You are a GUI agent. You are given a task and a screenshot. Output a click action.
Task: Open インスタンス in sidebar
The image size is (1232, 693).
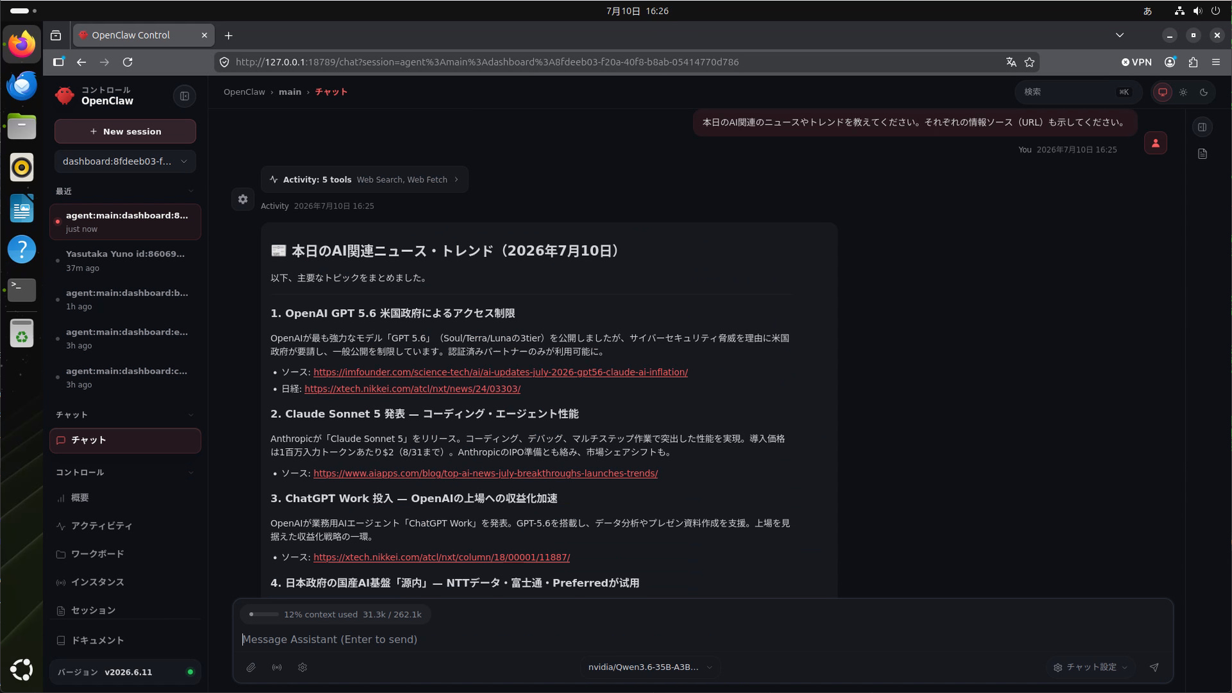click(x=125, y=583)
